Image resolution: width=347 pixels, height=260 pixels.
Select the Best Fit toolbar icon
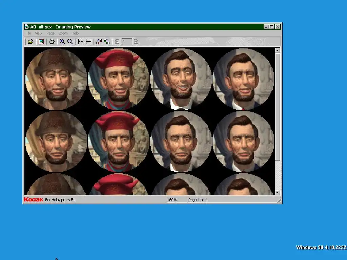[81, 42]
